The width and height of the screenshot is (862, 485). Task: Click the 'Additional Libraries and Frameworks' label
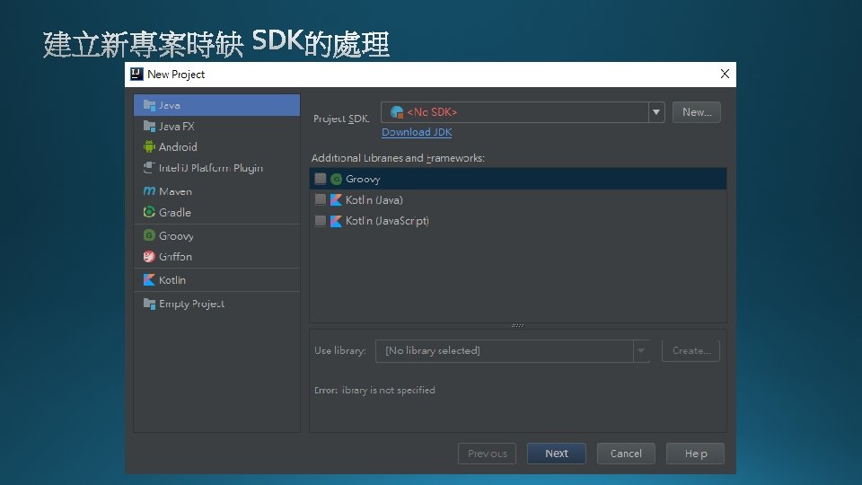[x=398, y=158]
